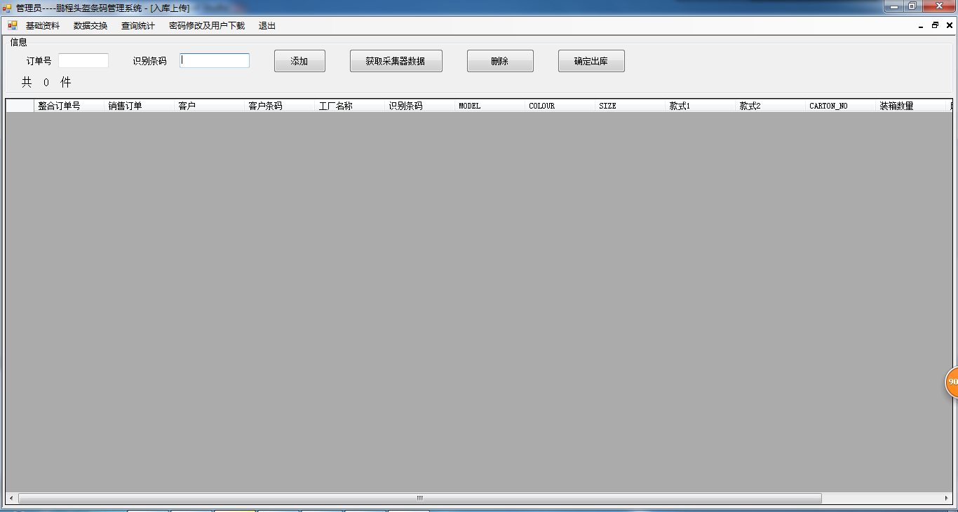Click the title bar application icon
This screenshot has width=958, height=512.
(7, 8)
